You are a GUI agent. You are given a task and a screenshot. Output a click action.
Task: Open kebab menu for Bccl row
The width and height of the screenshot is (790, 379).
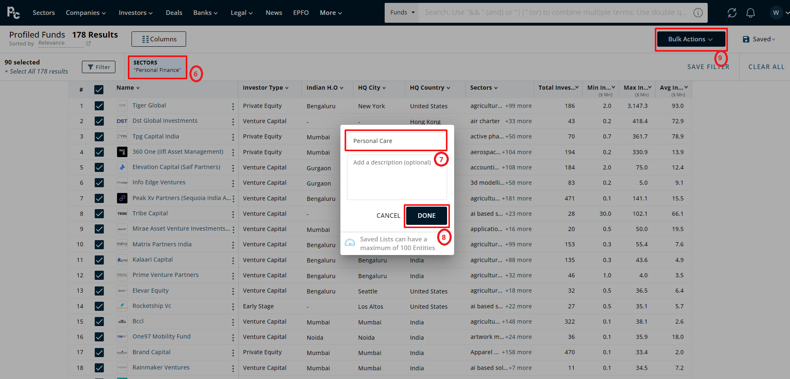click(x=233, y=322)
